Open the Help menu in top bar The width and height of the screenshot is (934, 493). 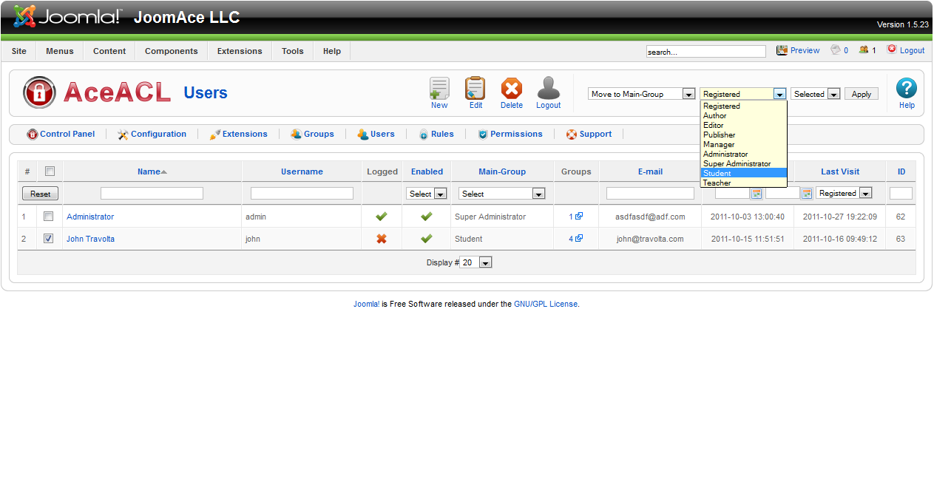coord(332,51)
